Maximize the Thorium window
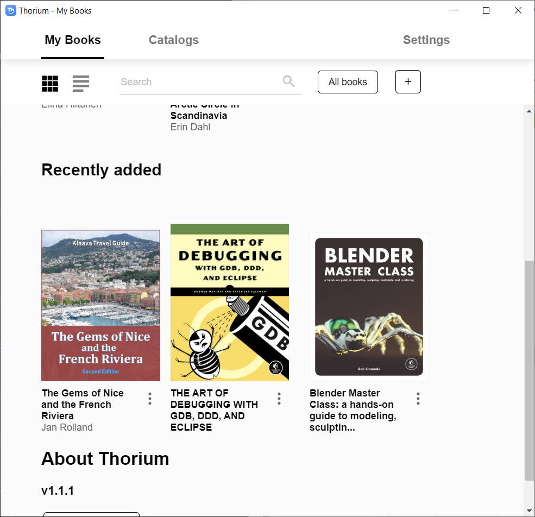This screenshot has width=535, height=517. [x=486, y=10]
